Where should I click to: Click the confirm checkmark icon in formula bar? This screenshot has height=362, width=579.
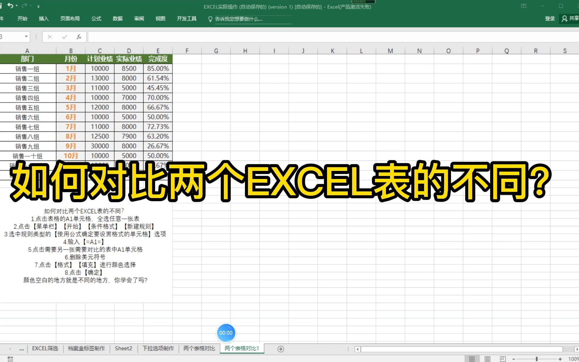point(64,37)
